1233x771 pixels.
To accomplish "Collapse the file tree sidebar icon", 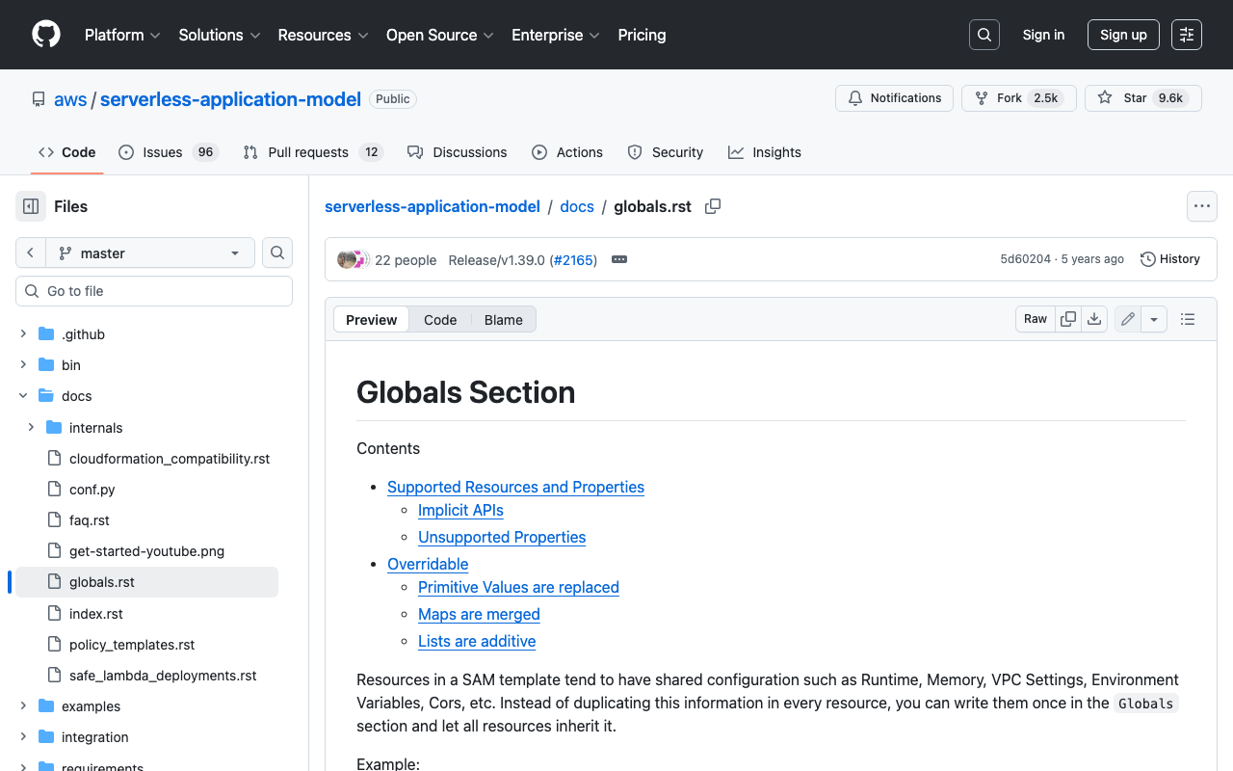I will click(x=31, y=206).
